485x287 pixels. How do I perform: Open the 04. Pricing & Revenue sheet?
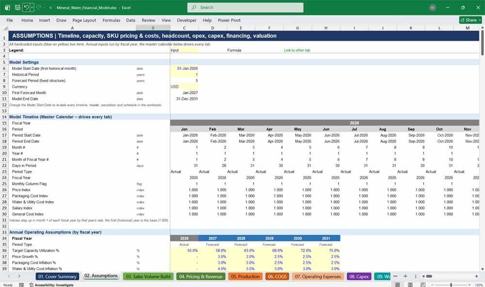point(201,276)
